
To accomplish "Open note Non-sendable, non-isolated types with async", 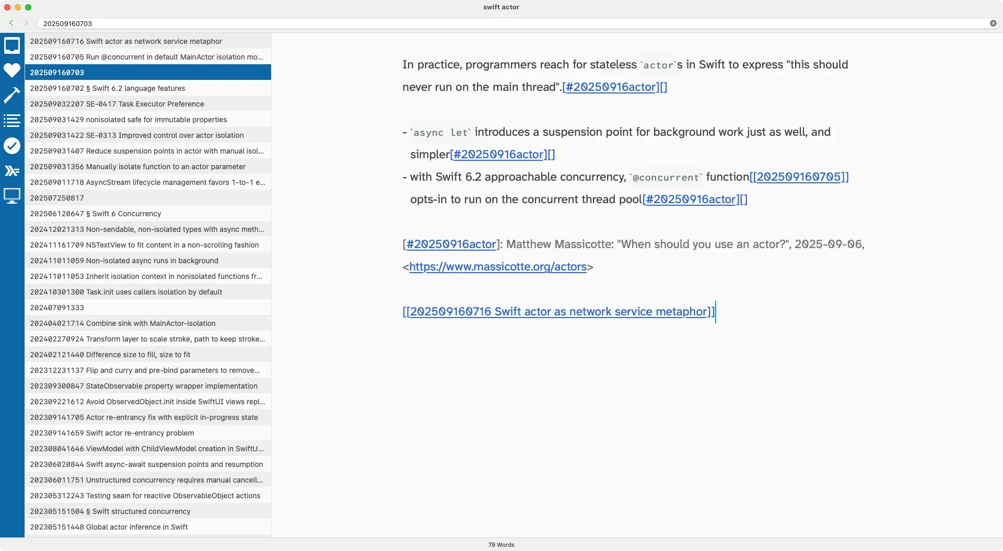I will coord(148,229).
